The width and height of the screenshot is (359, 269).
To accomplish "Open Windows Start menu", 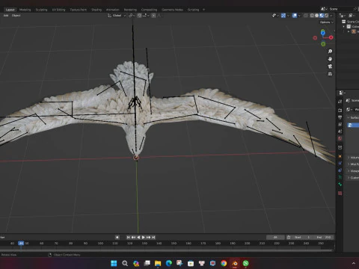I will [x=114, y=263].
